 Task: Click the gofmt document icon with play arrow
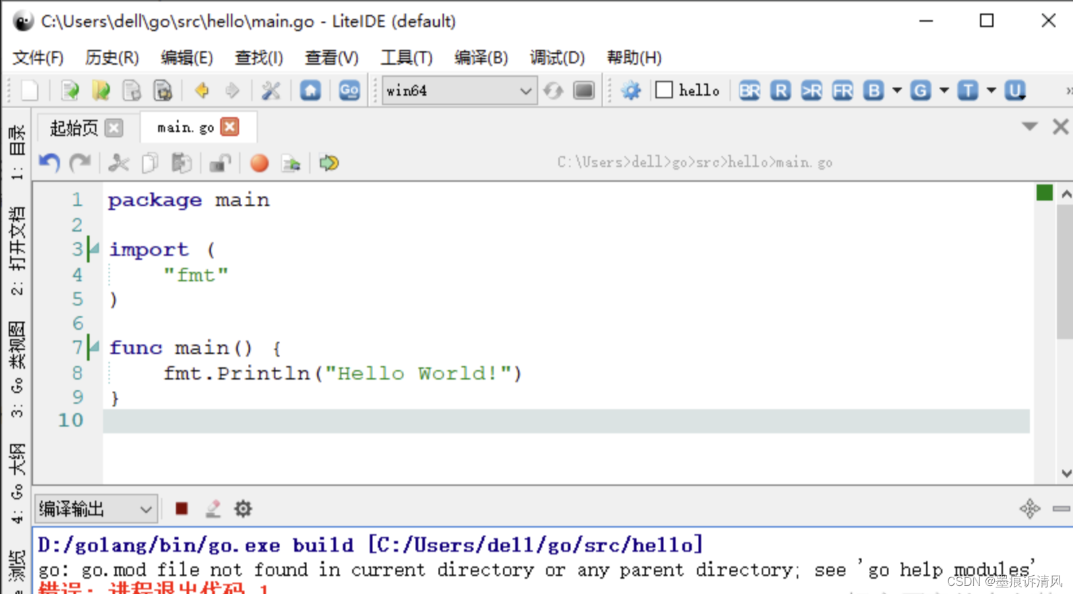tap(291, 163)
